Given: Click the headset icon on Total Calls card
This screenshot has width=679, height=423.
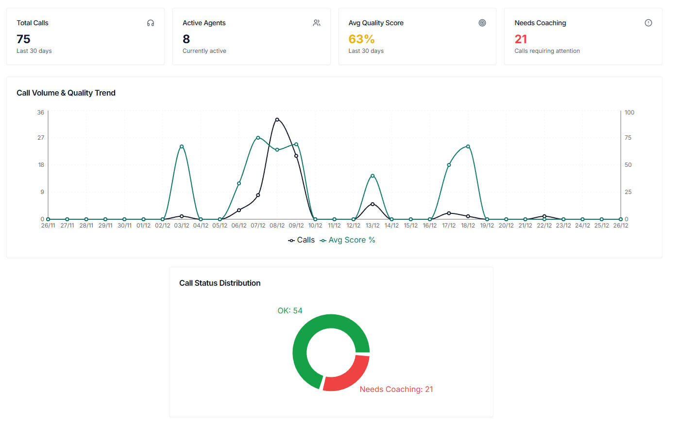Looking at the screenshot, I should click(151, 22).
